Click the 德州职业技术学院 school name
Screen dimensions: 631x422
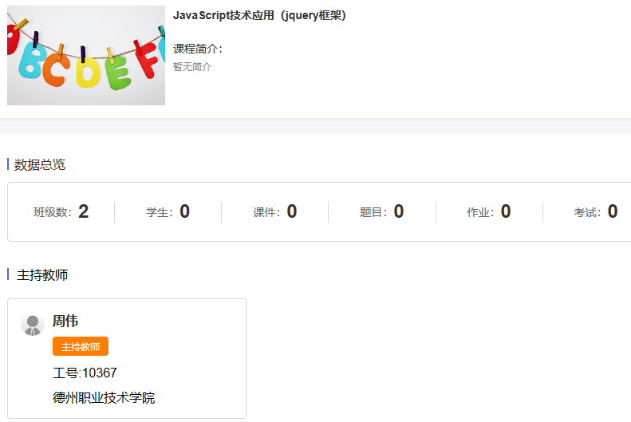point(104,398)
